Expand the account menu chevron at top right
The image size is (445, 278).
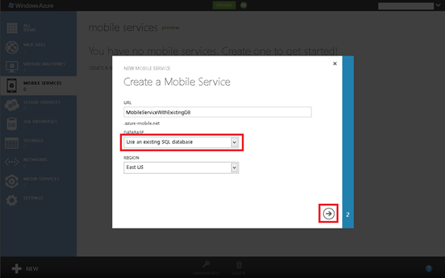[x=439, y=5]
